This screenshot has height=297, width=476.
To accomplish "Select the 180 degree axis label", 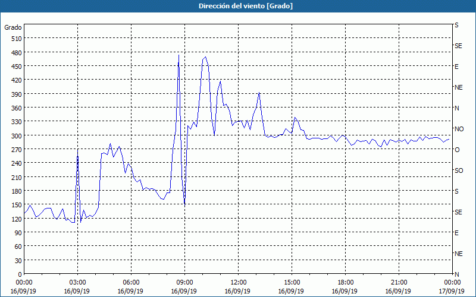I will point(17,191).
